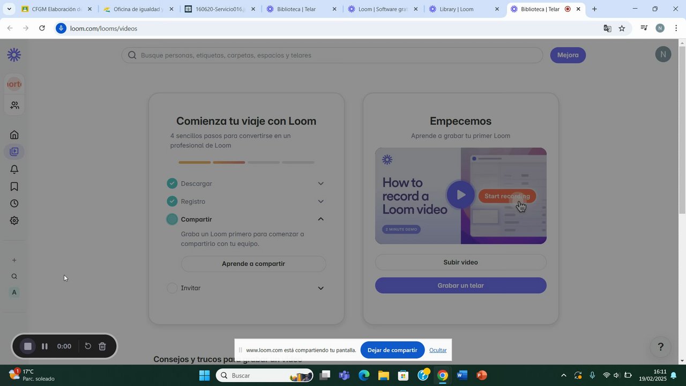Open the recent history clock icon
686x386 pixels.
point(14,204)
